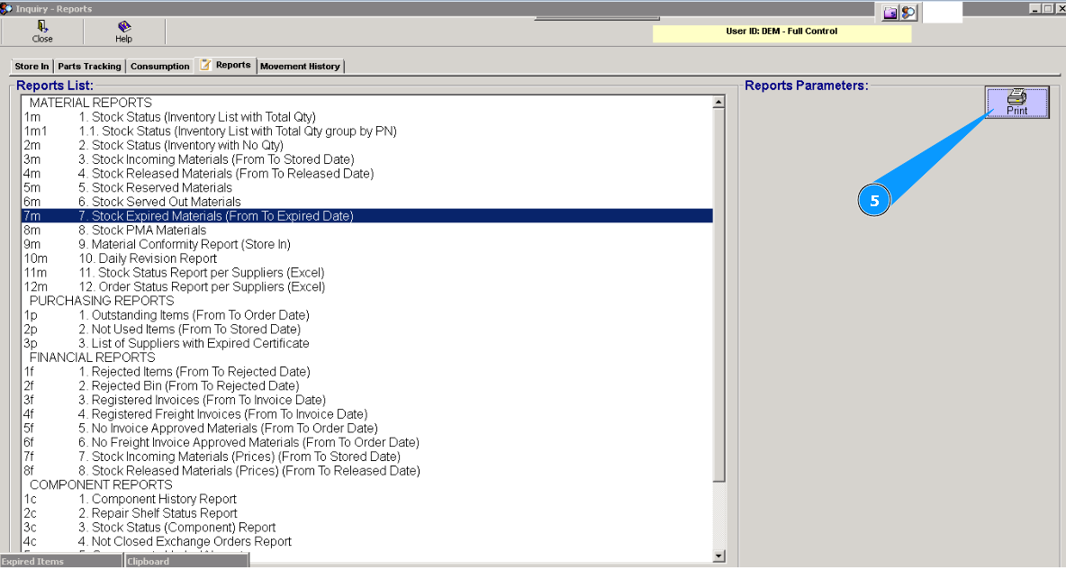Click the User ID DEM Full Control banner
This screenshot has height=570, width=1066.
pos(781,32)
